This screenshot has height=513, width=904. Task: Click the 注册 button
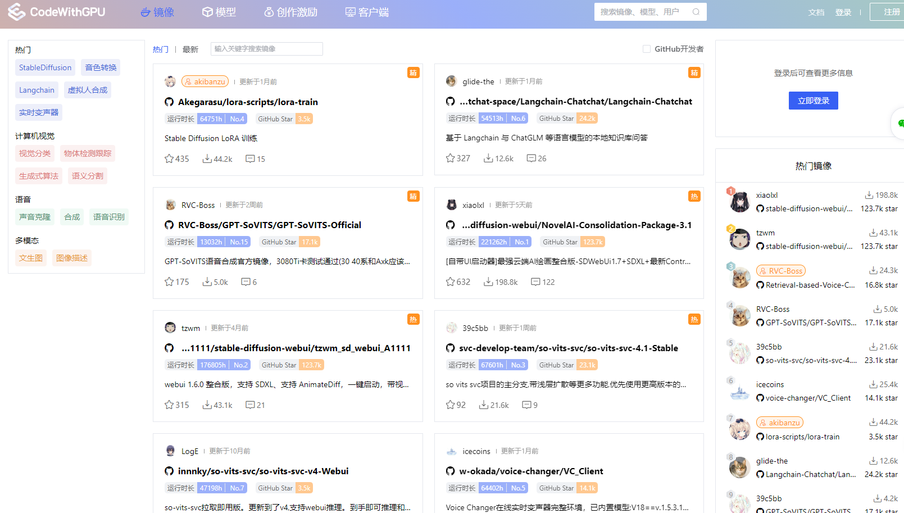(888, 12)
